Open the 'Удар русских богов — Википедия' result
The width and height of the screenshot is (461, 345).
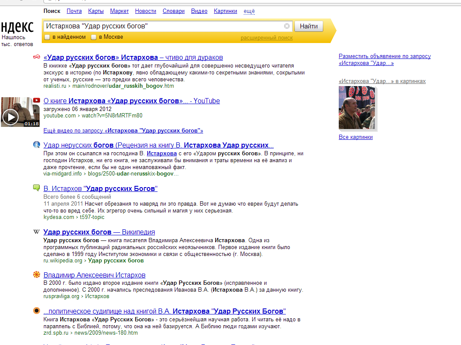pyautogui.click(x=99, y=232)
